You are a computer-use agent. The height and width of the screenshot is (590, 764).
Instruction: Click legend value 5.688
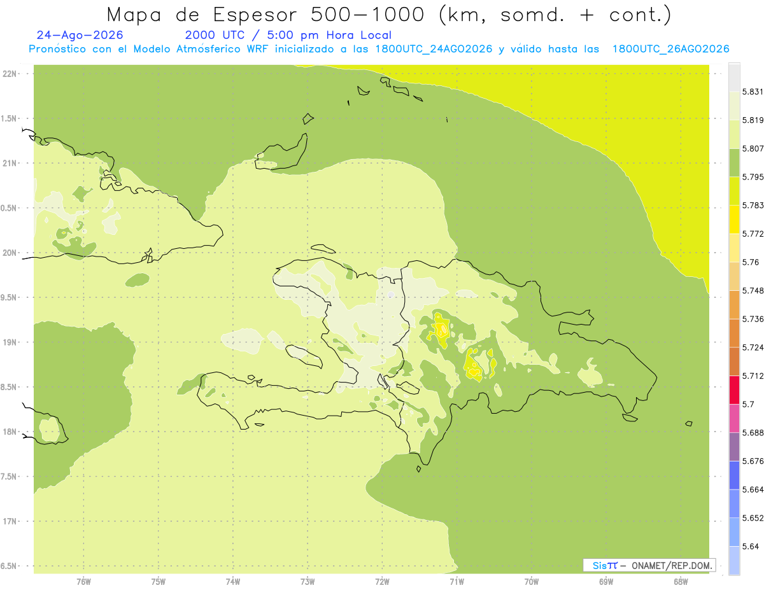(x=753, y=433)
